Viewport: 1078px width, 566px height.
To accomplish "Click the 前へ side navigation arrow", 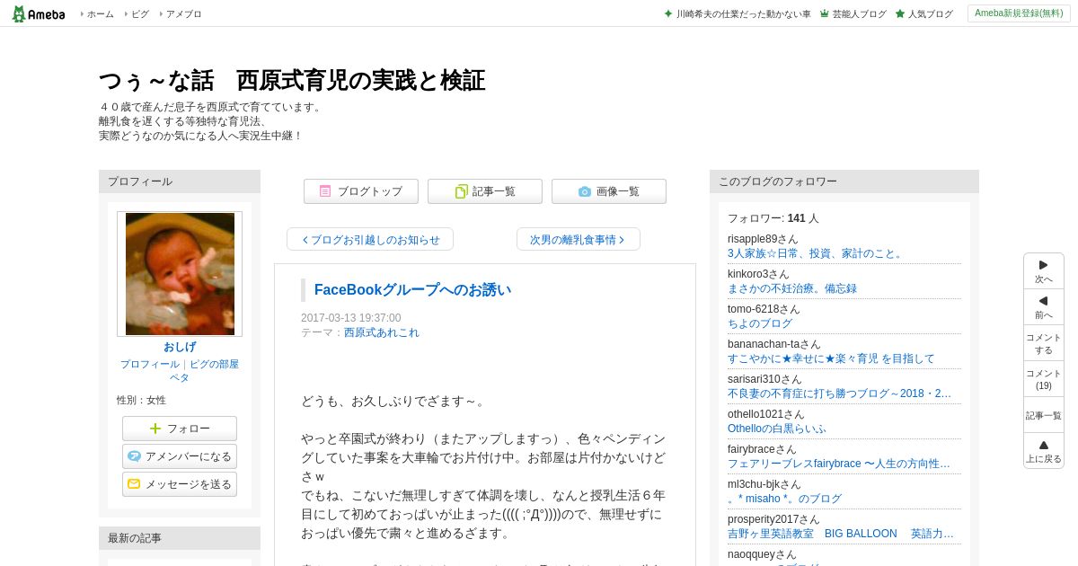I will [x=1044, y=307].
